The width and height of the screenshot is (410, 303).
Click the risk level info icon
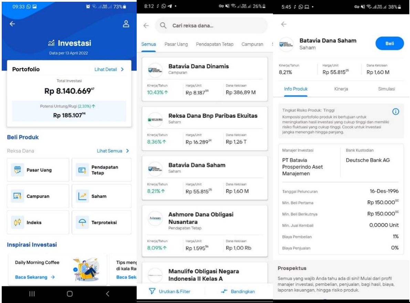point(396,112)
